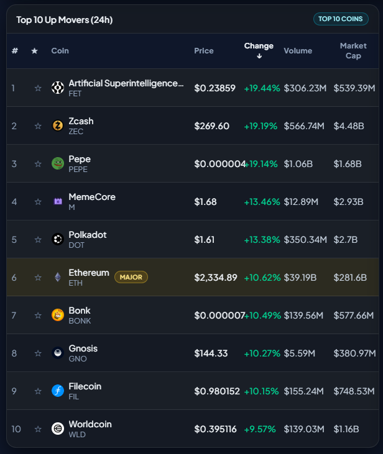This screenshot has width=383, height=454.
Task: Click FET price $0.23859
Action: (215, 88)
